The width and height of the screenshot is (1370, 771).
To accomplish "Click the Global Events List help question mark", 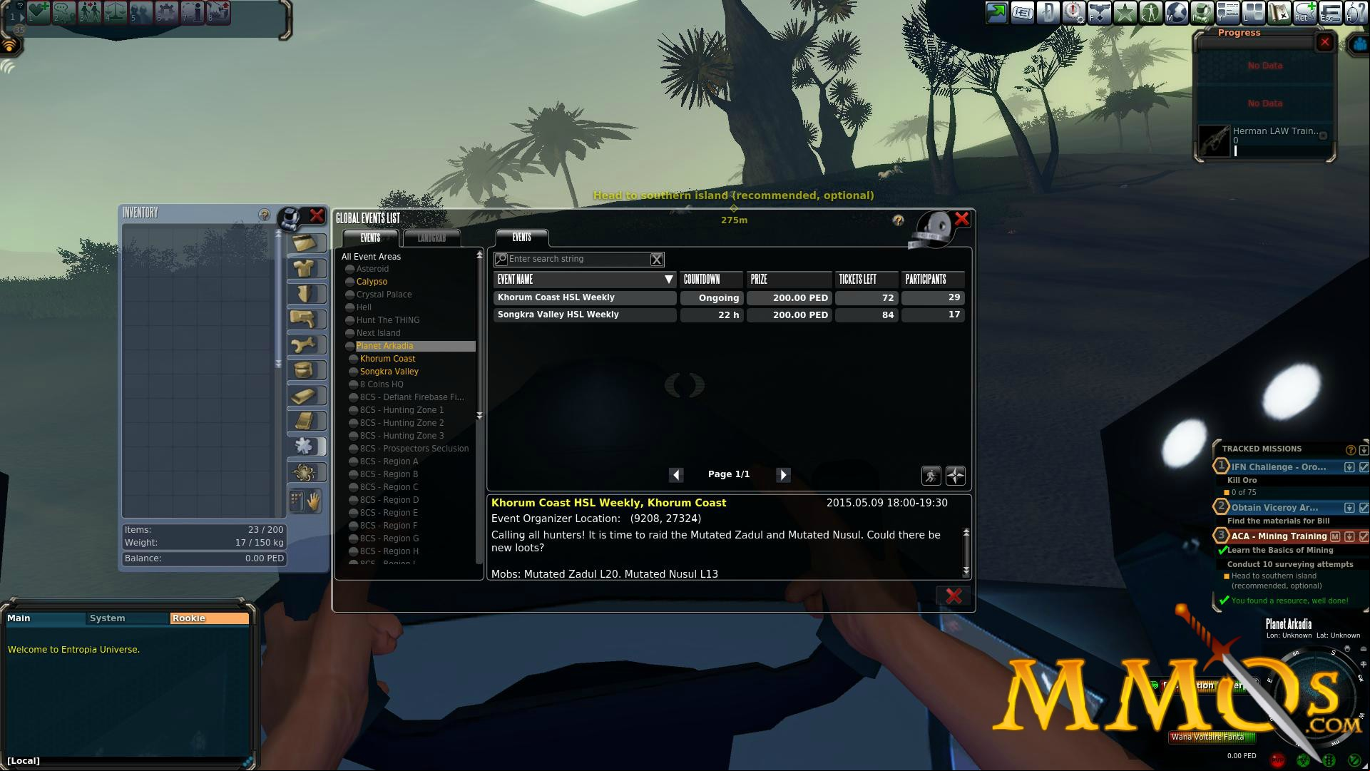I will 898,220.
